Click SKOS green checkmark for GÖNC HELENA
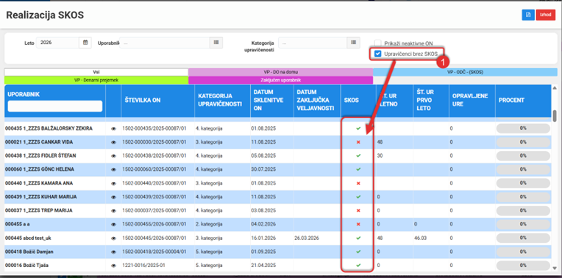Screen dimensions: 562x278 pos(358,169)
